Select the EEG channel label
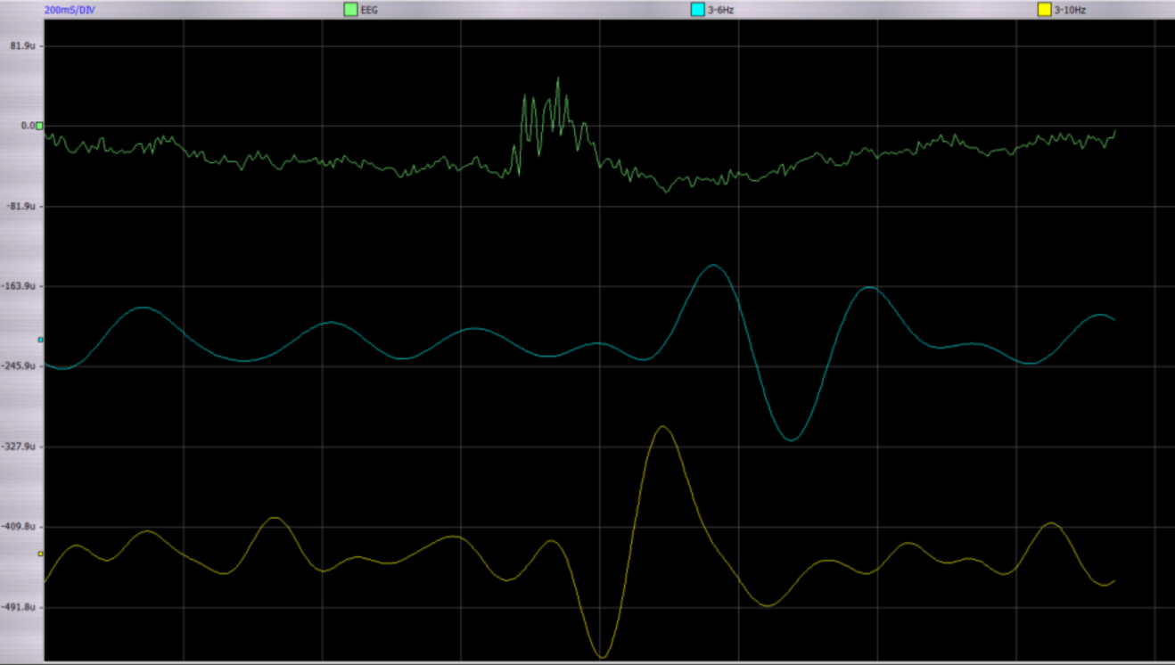This screenshot has height=665, width=1175. 369,11
